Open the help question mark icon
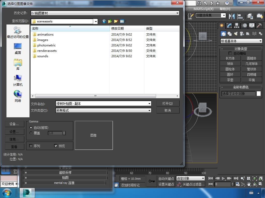This screenshot has height=198, width=265. 227,3
